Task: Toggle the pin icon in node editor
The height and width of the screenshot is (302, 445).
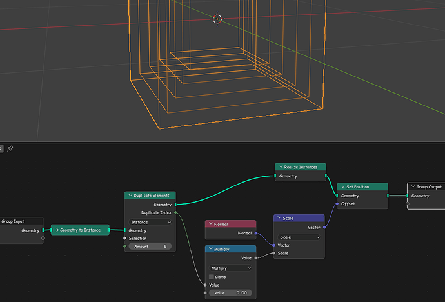Action: [10, 148]
